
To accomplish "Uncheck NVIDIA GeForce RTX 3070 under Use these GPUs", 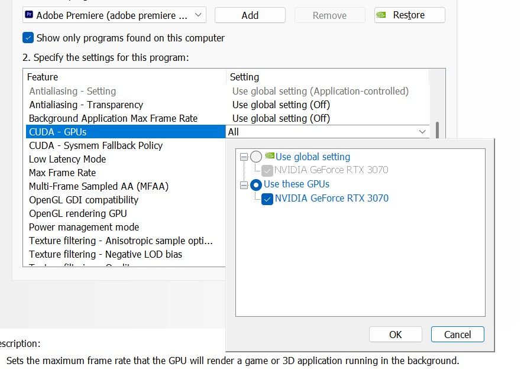I will coord(267,199).
